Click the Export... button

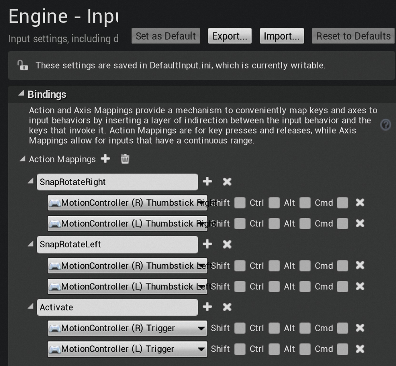pos(230,36)
